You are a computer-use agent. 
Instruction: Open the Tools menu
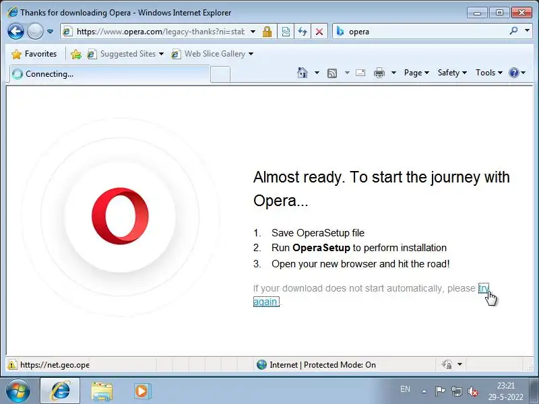[489, 73]
